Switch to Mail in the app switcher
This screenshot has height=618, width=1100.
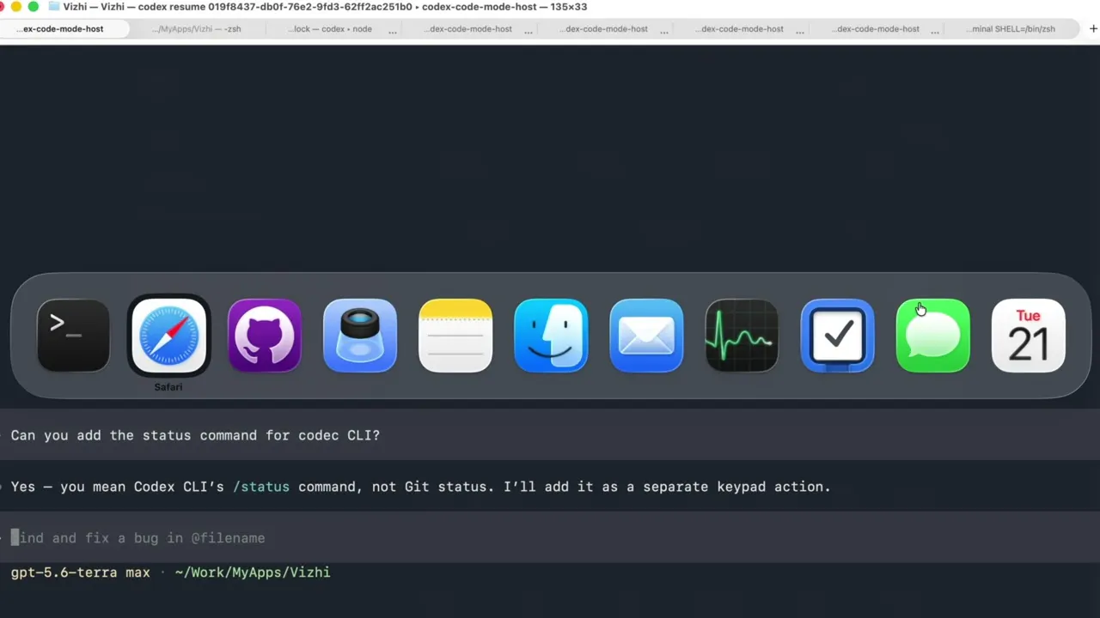click(x=646, y=336)
